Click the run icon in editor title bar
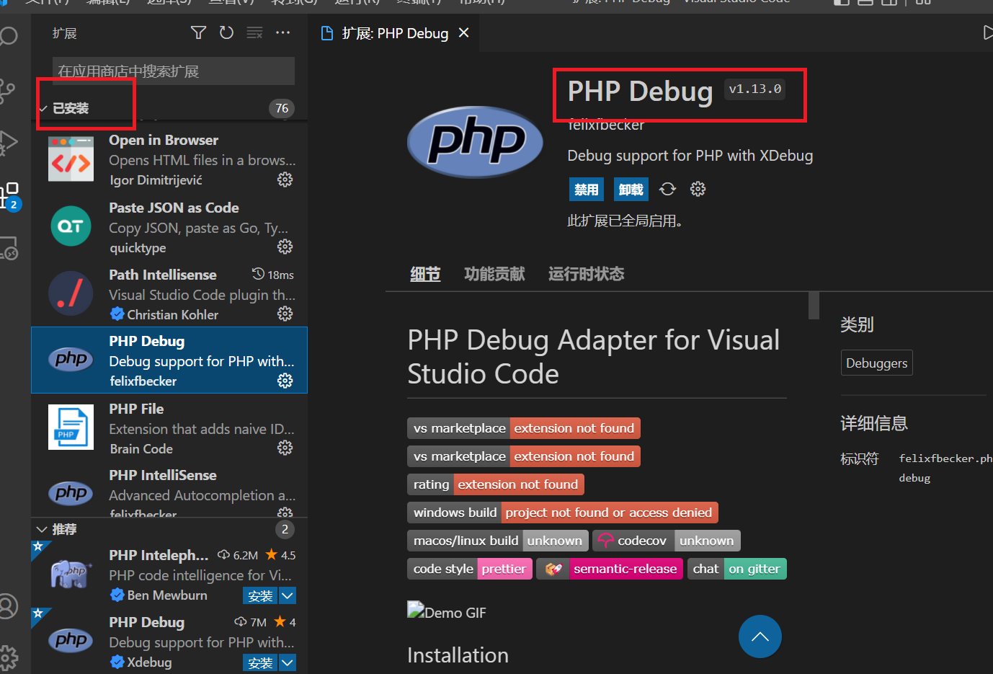The height and width of the screenshot is (674, 993). 987,32
